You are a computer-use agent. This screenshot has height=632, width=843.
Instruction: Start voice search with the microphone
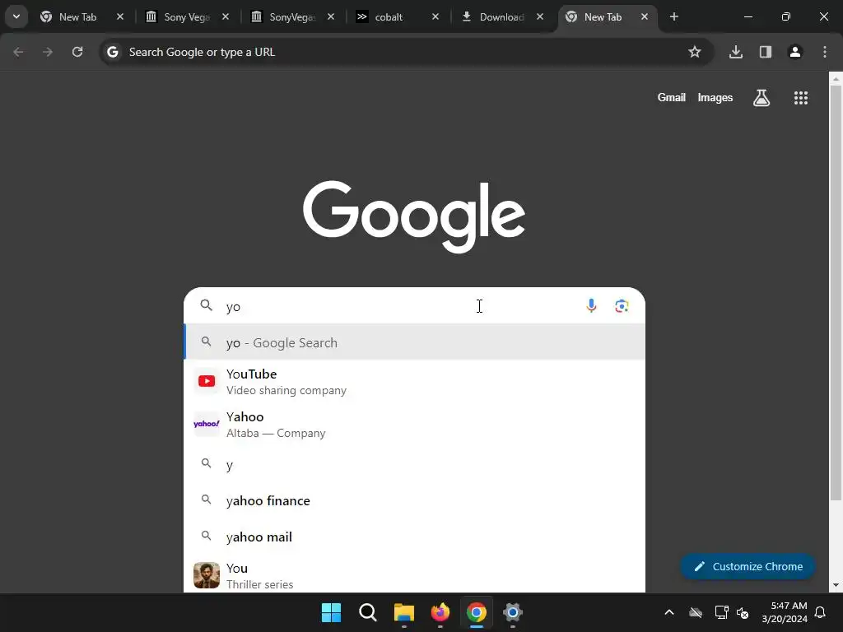pyautogui.click(x=591, y=306)
